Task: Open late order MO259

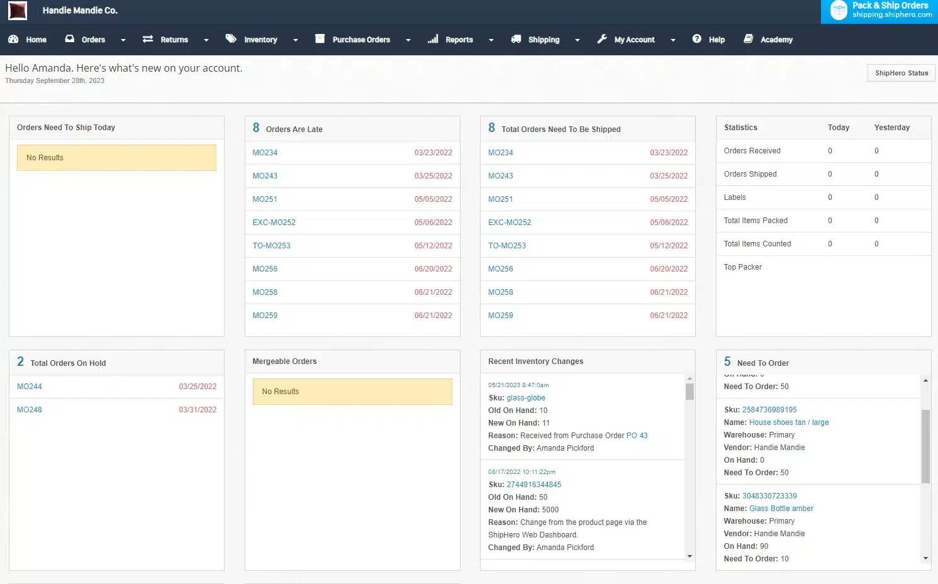Action: pyautogui.click(x=265, y=316)
